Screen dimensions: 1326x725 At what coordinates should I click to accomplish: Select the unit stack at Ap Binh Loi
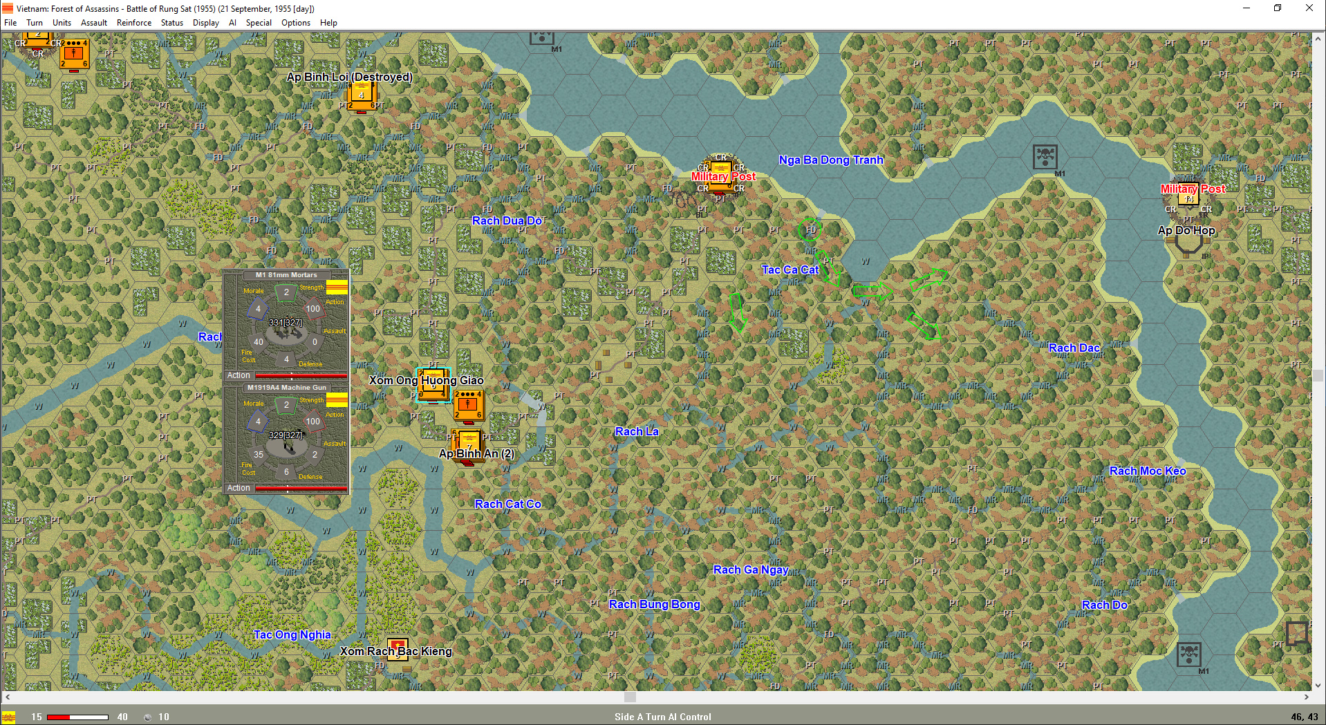click(362, 97)
